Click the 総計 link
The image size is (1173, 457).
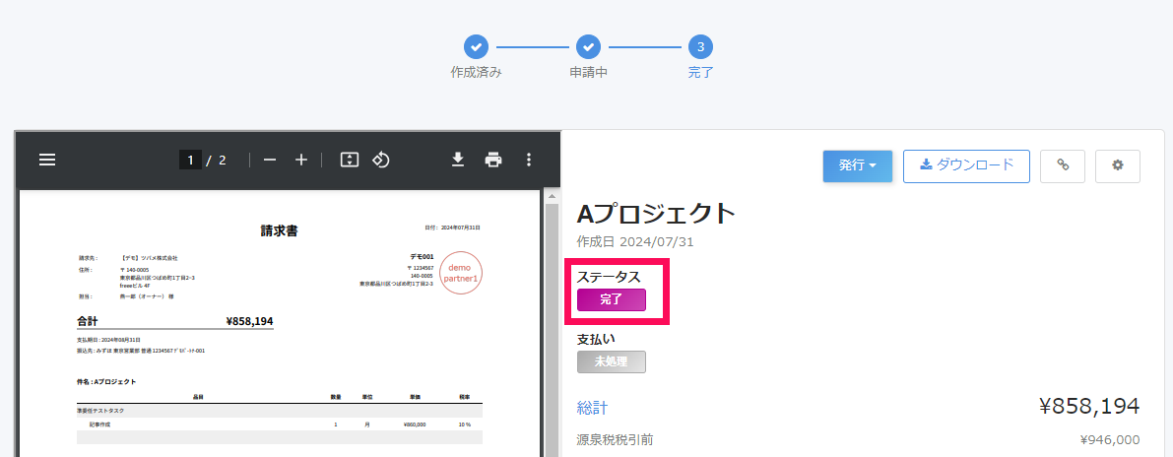point(592,408)
